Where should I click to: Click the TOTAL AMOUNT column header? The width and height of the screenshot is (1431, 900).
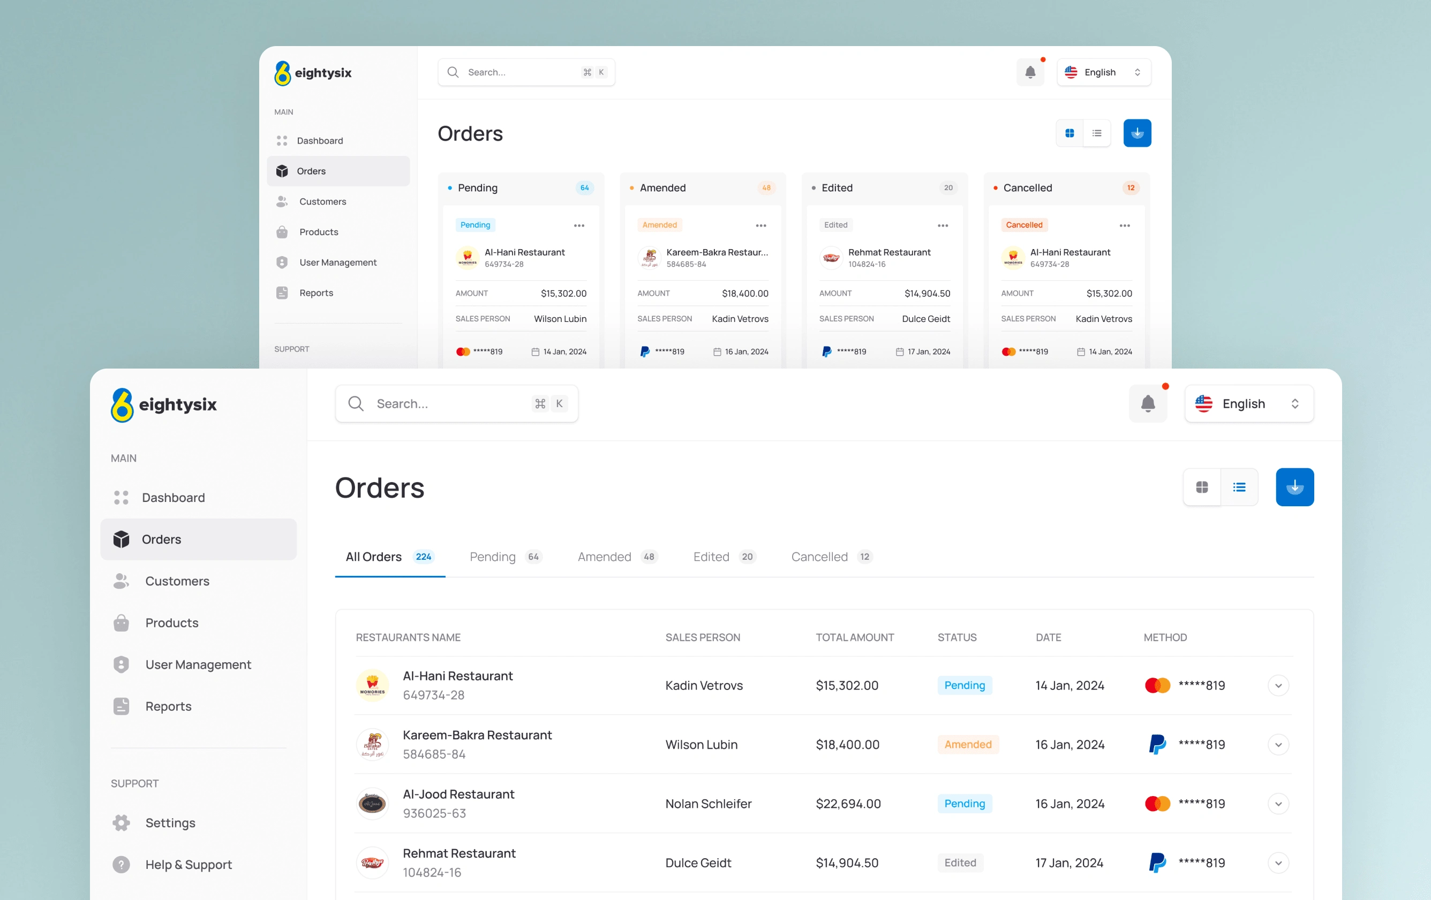855,637
